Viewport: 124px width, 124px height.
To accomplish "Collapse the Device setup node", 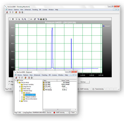I will click(x=18, y=82).
